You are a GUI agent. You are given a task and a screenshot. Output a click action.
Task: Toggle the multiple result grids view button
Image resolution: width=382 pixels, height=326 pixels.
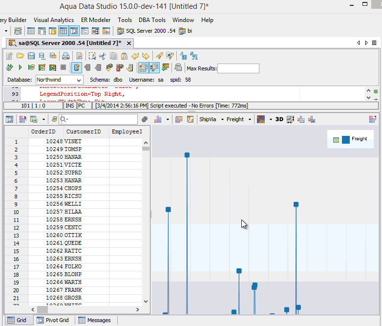(154, 67)
